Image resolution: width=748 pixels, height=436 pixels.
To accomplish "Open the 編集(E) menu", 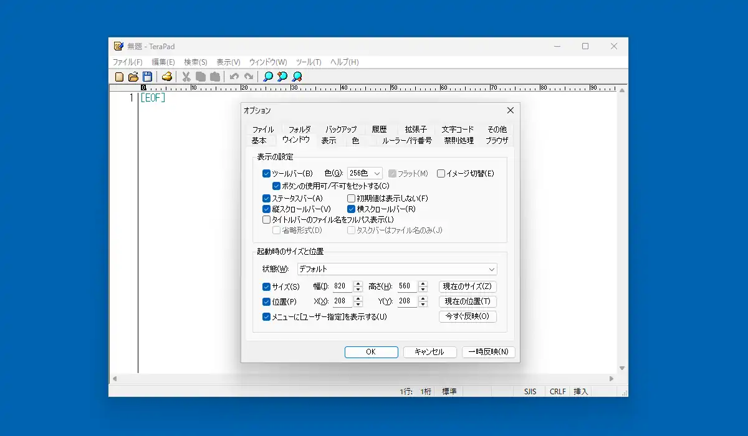I will tap(163, 62).
